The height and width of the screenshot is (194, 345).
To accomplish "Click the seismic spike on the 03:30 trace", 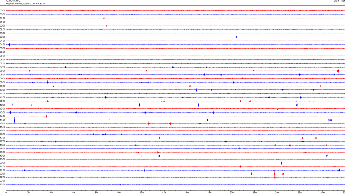I will [x=237, y=37].
